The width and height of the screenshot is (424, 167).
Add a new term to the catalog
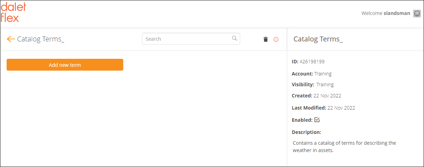pos(65,65)
